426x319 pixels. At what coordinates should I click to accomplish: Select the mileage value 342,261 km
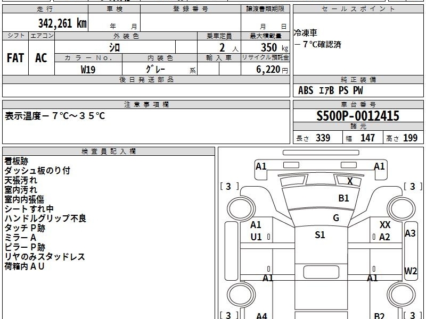pyautogui.click(x=62, y=23)
